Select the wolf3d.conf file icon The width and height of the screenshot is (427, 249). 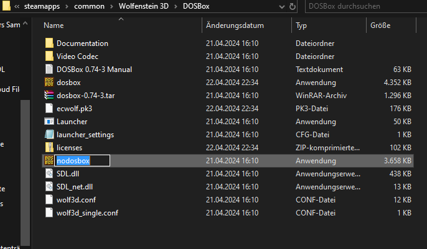50,200
